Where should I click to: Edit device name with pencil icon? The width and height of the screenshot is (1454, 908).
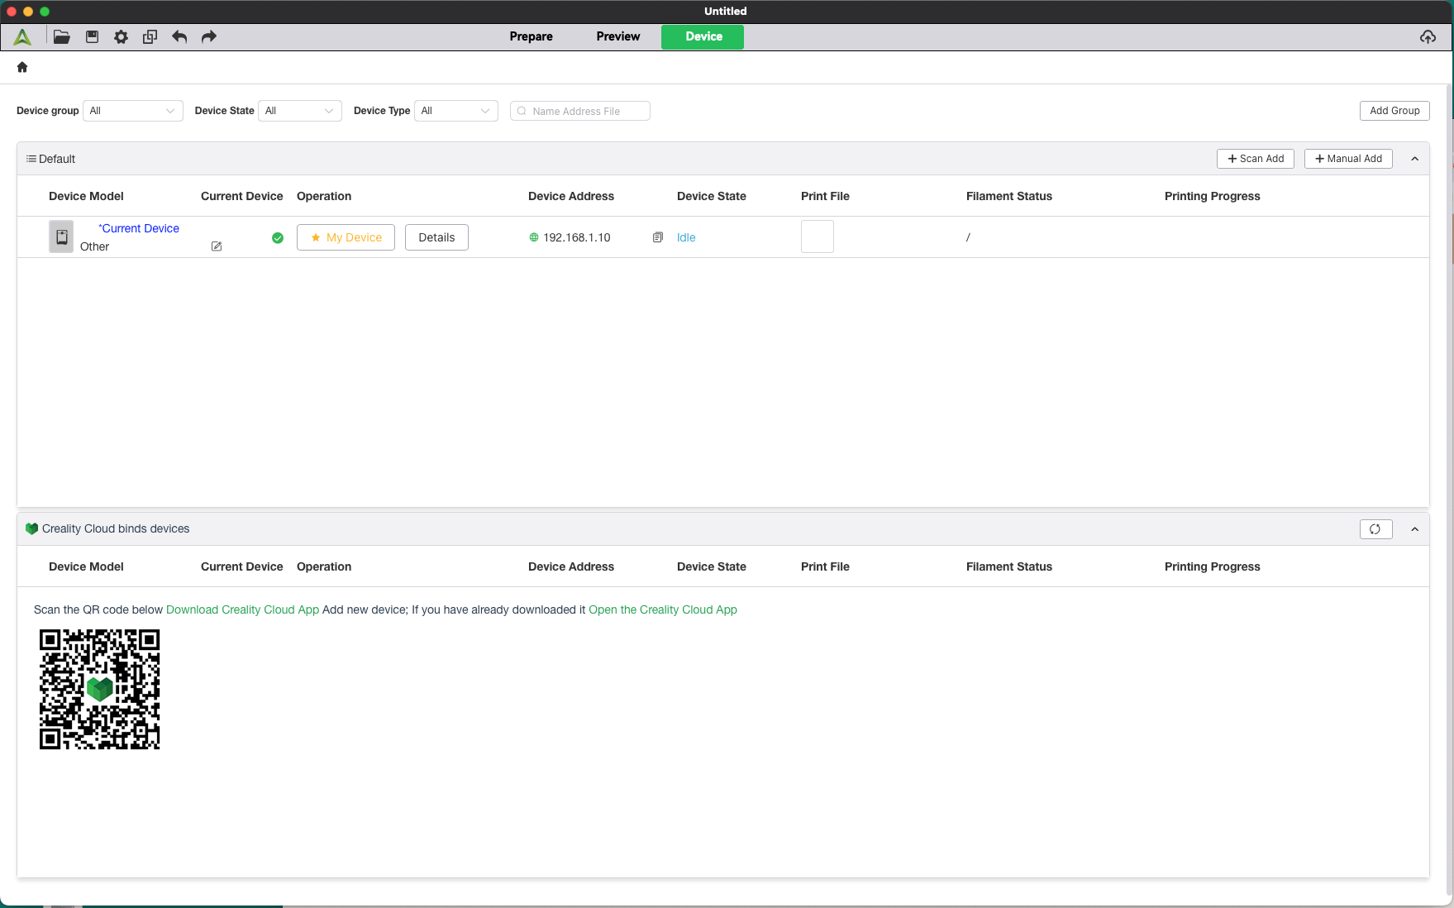(x=217, y=246)
